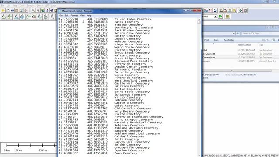
Task: Select the Zoom Out magnifier tool
Action: 38,10
